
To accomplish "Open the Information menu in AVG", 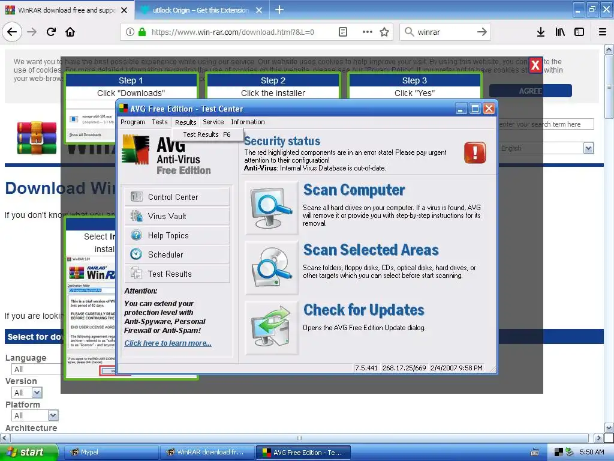I will tap(248, 122).
